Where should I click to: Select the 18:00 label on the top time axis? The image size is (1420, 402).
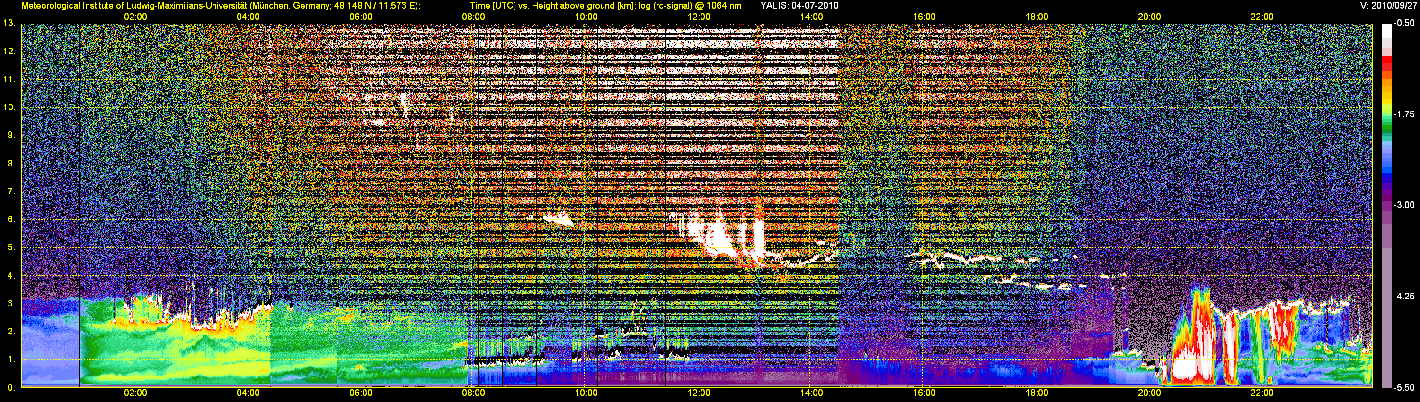pyautogui.click(x=1037, y=17)
